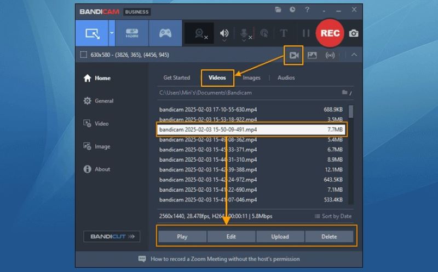Click the pause recording icon

tap(306, 33)
